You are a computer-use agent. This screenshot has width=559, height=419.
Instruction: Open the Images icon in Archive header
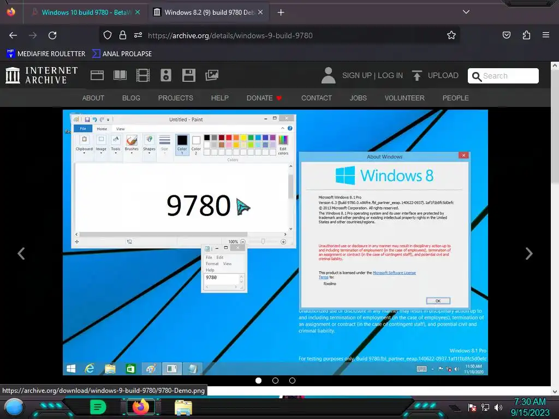(212, 75)
